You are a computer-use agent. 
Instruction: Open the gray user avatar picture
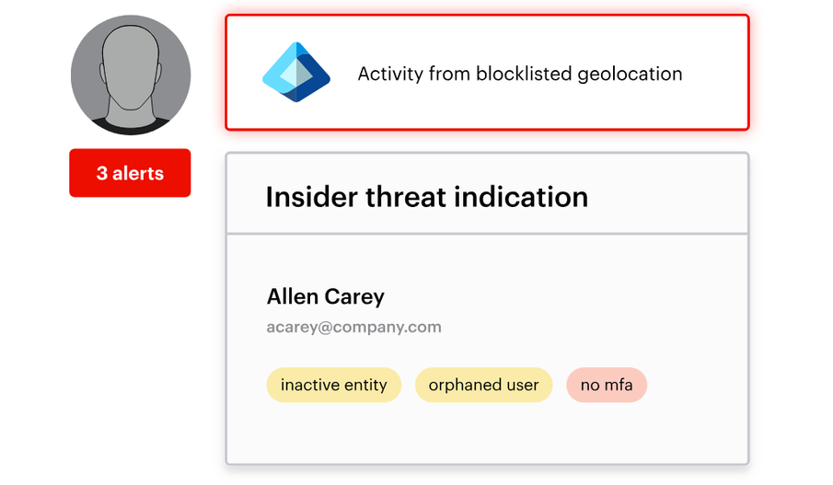coord(131,75)
